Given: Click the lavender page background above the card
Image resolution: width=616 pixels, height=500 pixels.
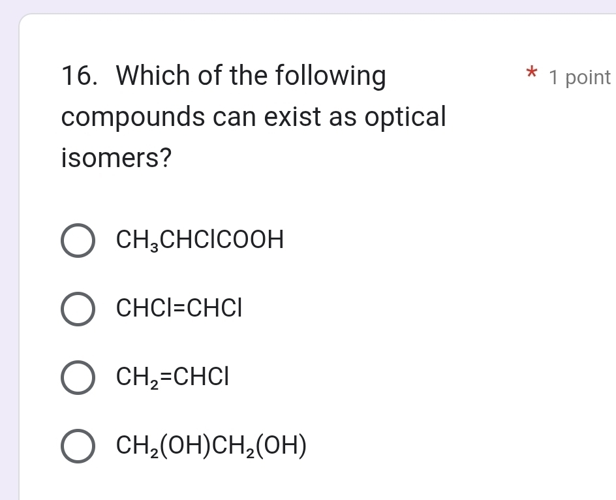Looking at the screenshot, I should click(x=308, y=6).
